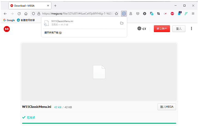Click the file preview document icon

pyautogui.click(x=99, y=72)
